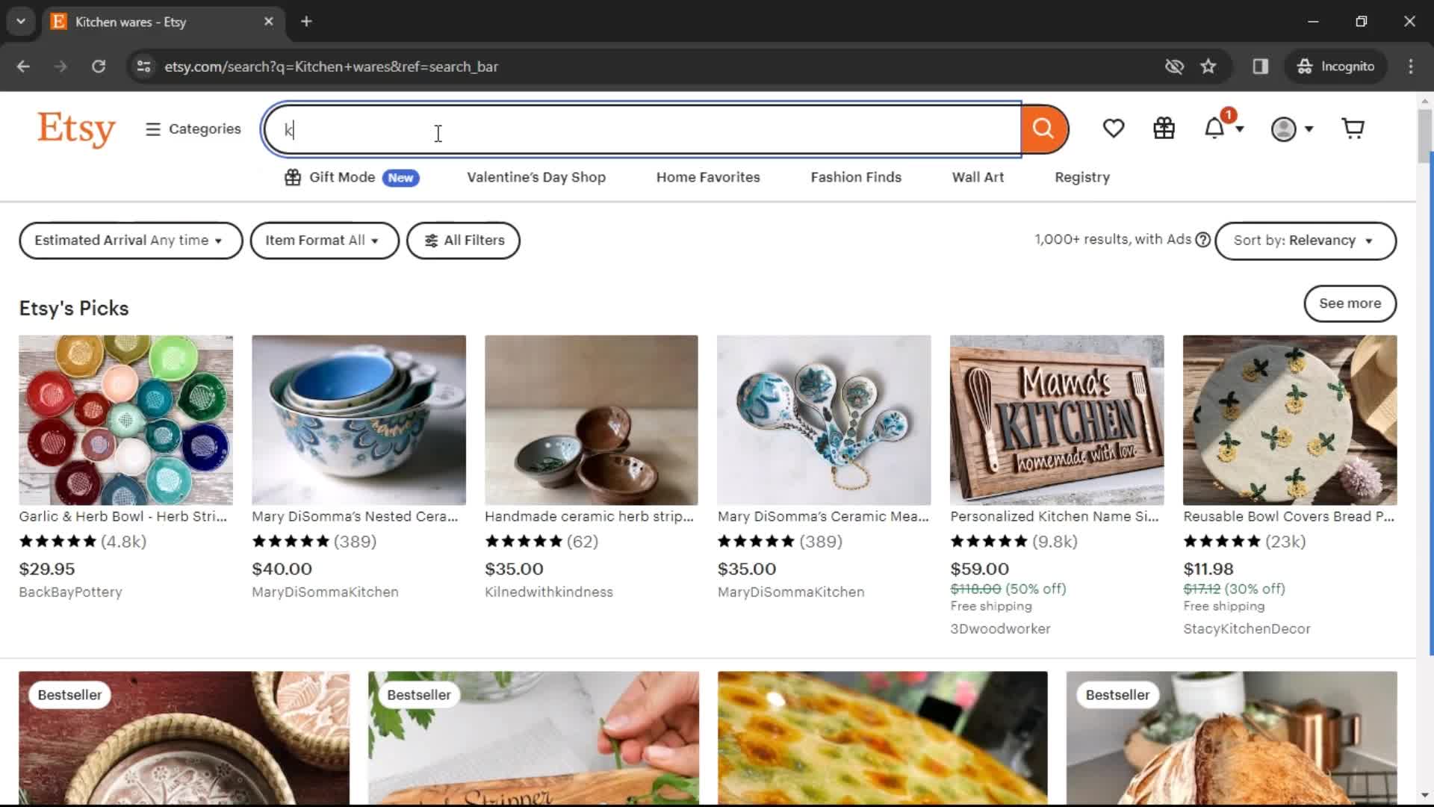Expand the Sort by Relevancy dropdown
Image resolution: width=1434 pixels, height=807 pixels.
point(1305,241)
